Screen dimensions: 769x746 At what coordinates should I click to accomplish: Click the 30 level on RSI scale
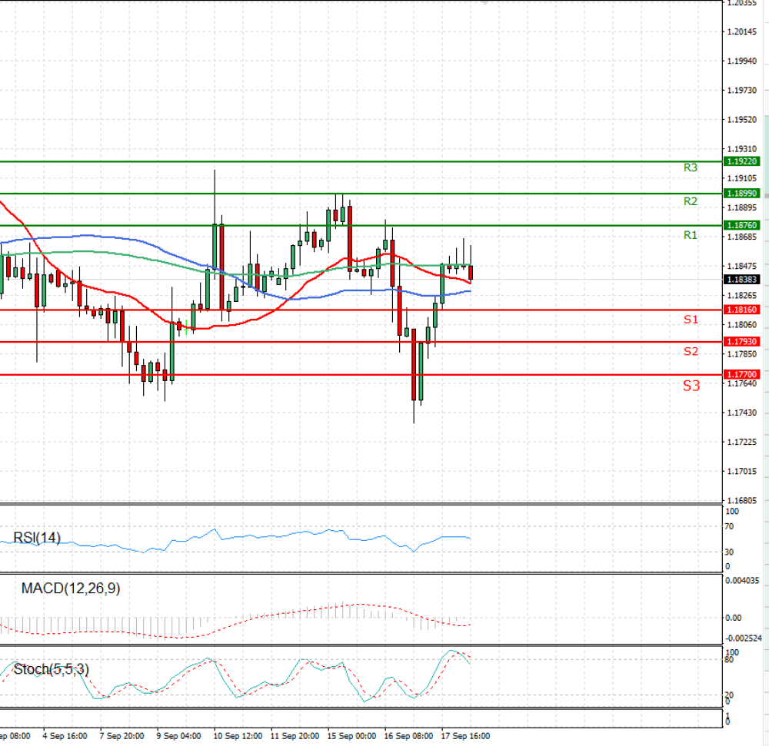click(729, 552)
